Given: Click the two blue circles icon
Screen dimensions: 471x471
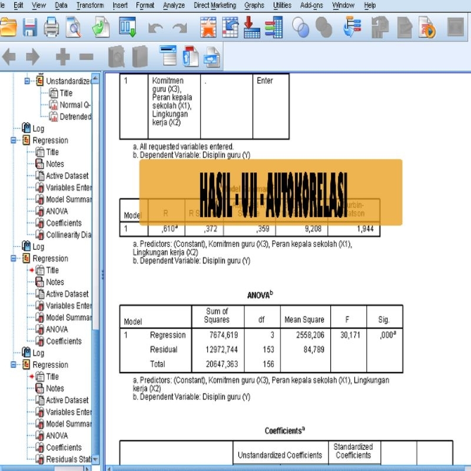Looking at the screenshot, I should point(300,27).
